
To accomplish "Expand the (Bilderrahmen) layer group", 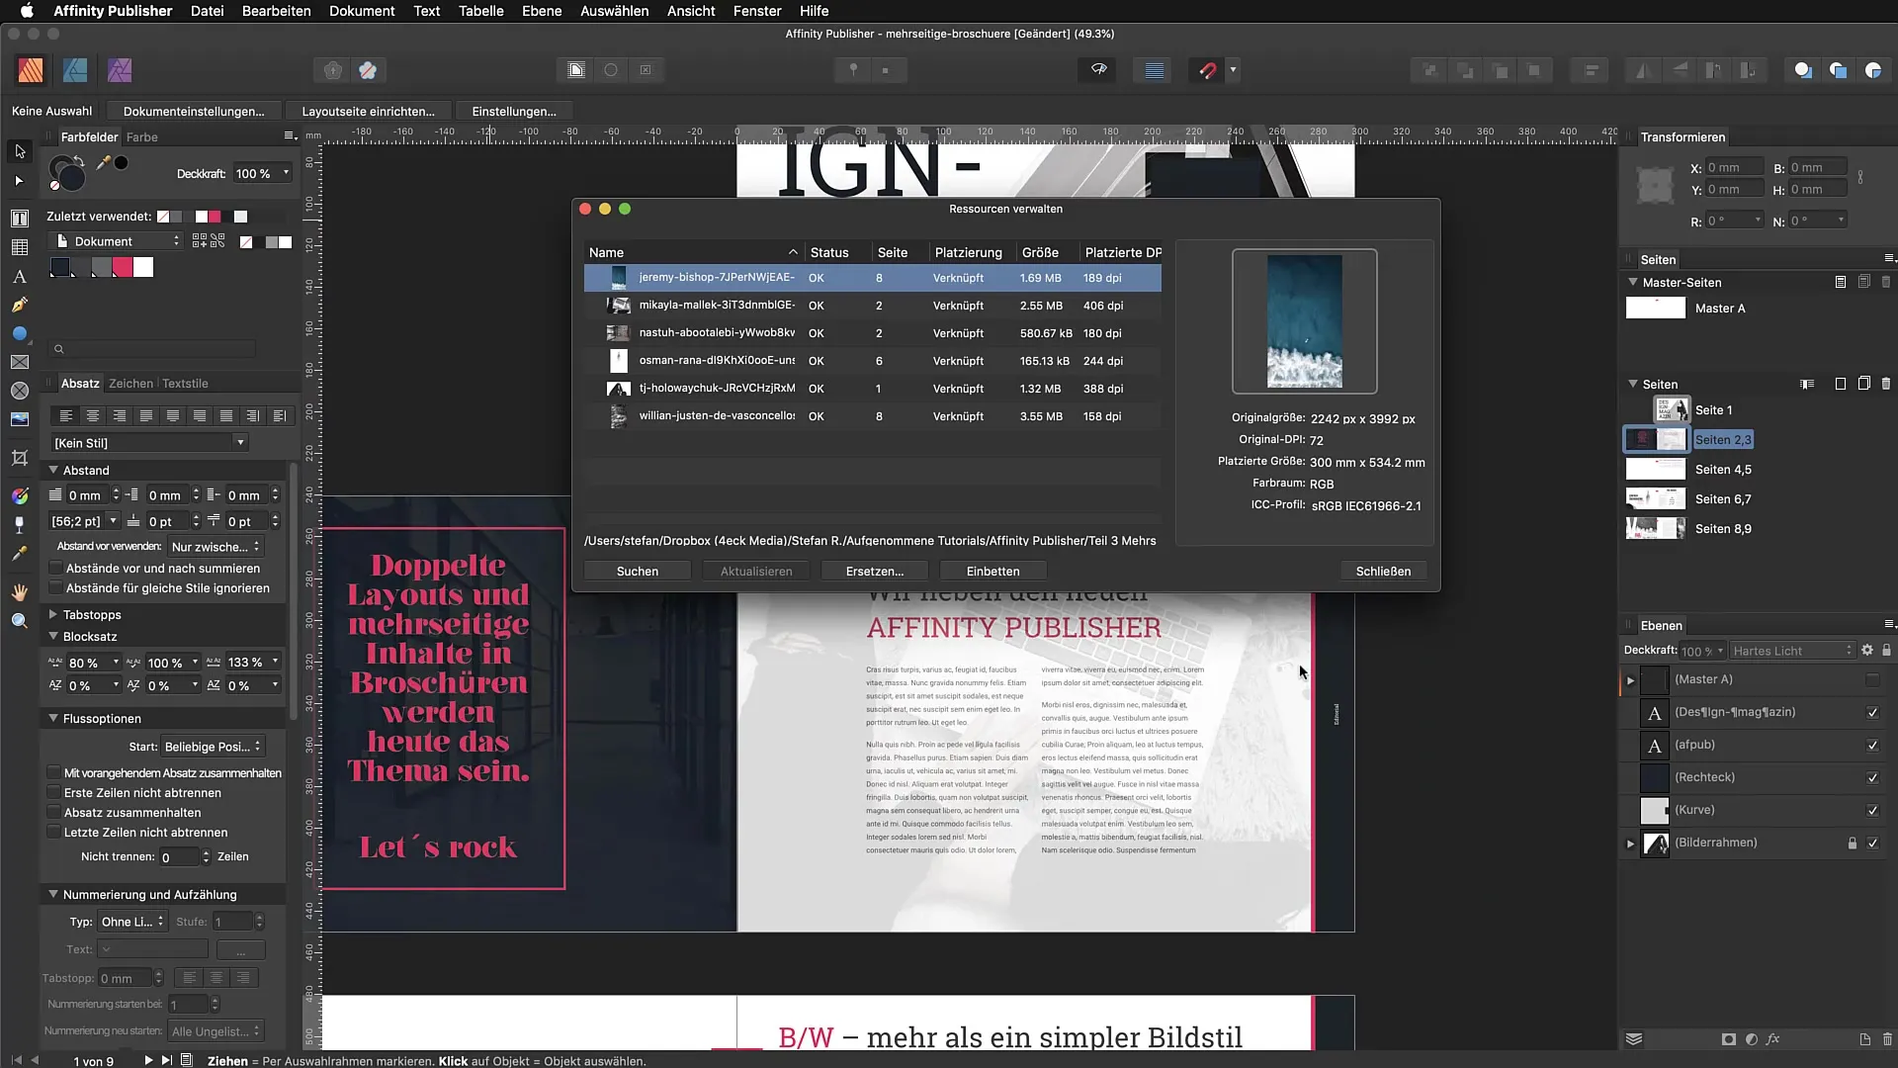I will pyautogui.click(x=1630, y=844).
